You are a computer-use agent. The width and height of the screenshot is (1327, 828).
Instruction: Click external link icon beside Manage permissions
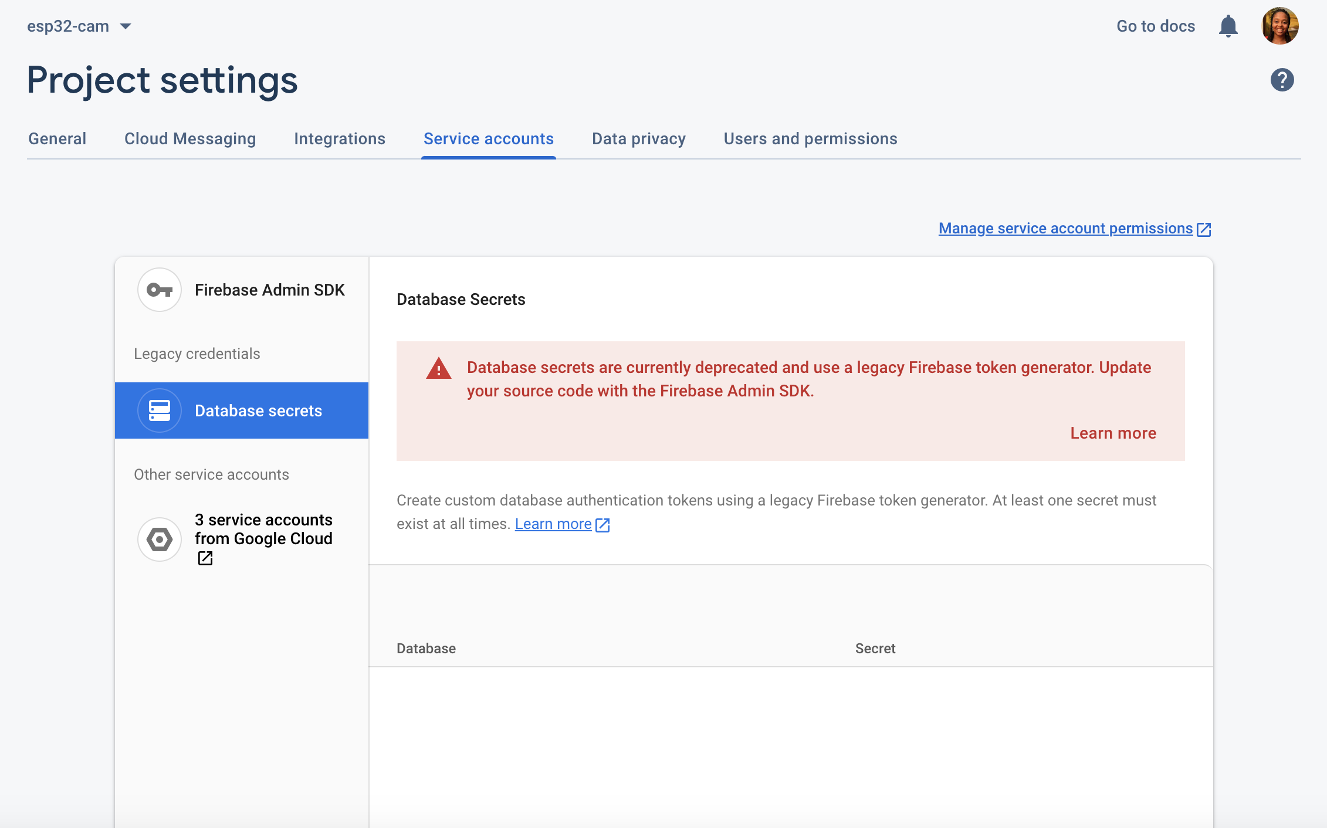[1204, 229]
